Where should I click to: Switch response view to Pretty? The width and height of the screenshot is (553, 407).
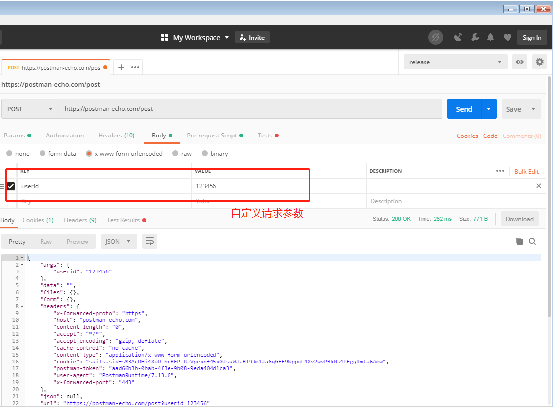17,241
